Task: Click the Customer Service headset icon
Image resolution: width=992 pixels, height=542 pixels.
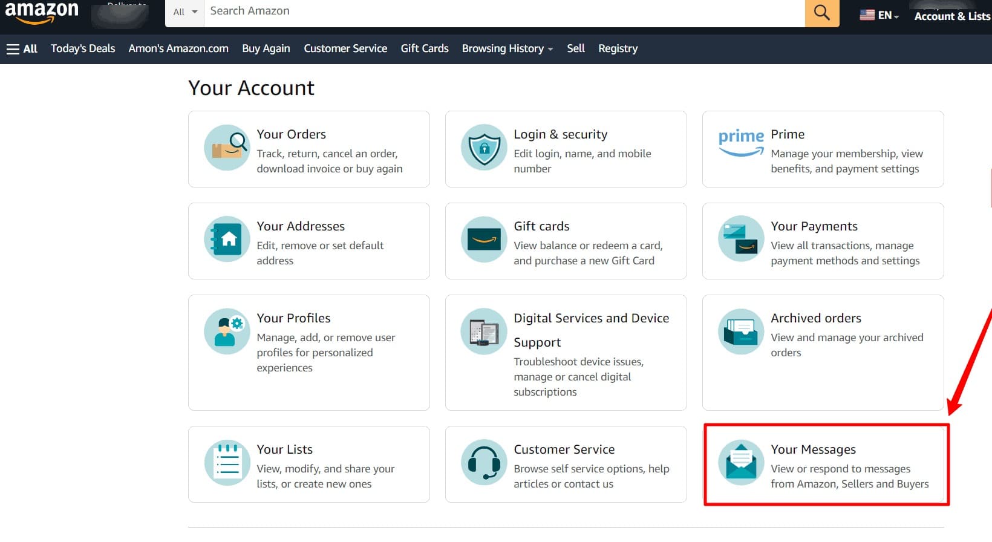Action: pos(484,463)
